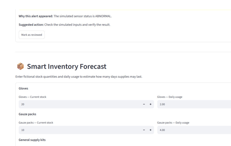Click the General supply kits label
The width and height of the screenshot is (231, 146).
tap(32, 140)
